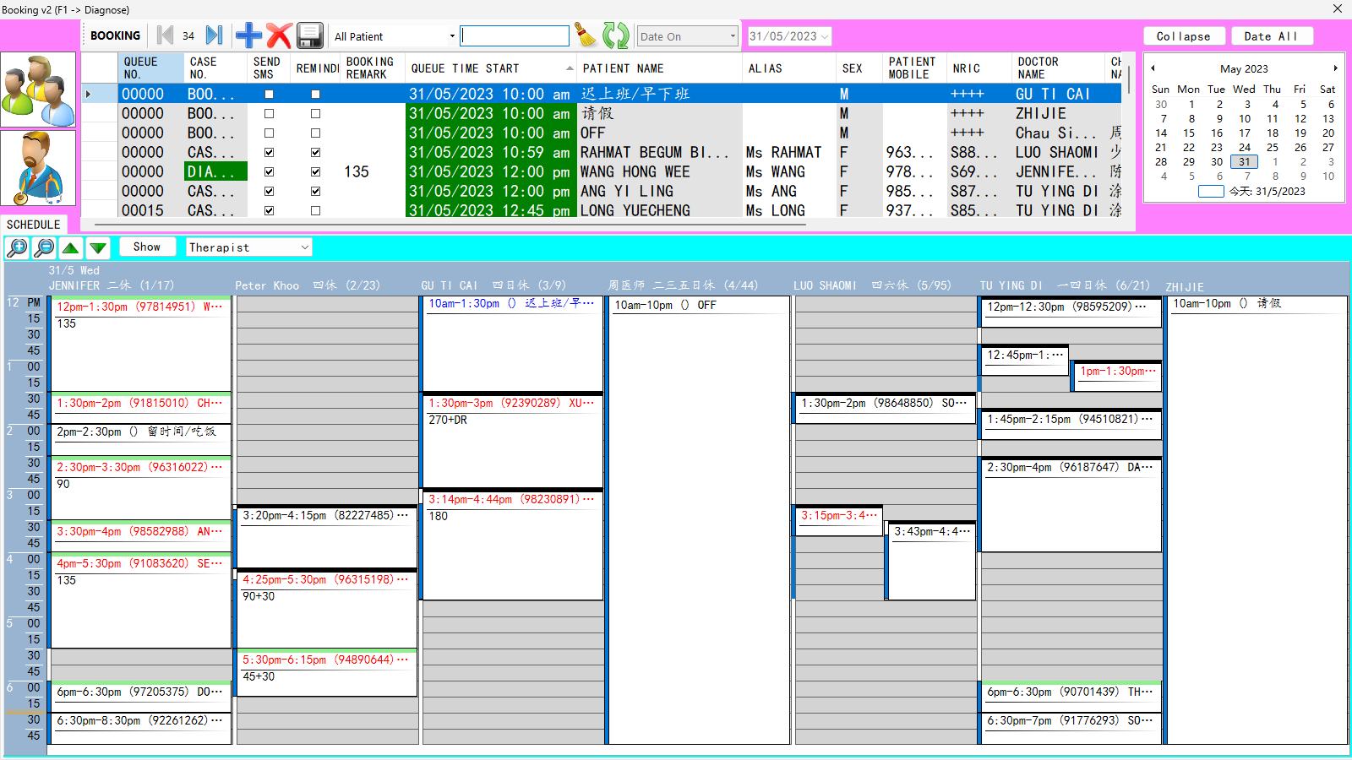Toggle Send SMS checkbox for RAHMAT BEGUM
This screenshot has height=760, width=1352.
[x=269, y=153]
